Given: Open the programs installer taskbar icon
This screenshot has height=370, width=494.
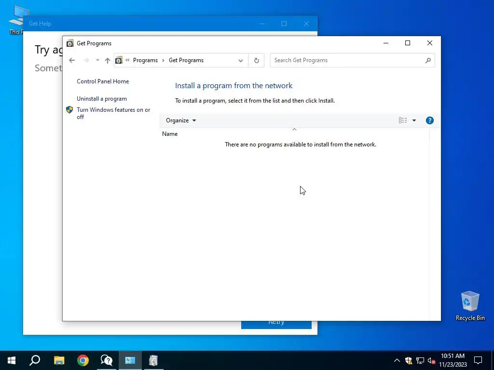Looking at the screenshot, I should pos(153,360).
